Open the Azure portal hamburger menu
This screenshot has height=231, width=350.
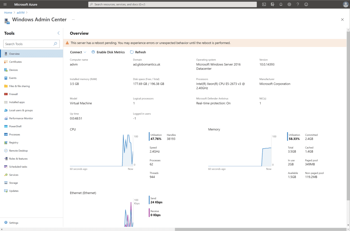[x=5, y=4]
